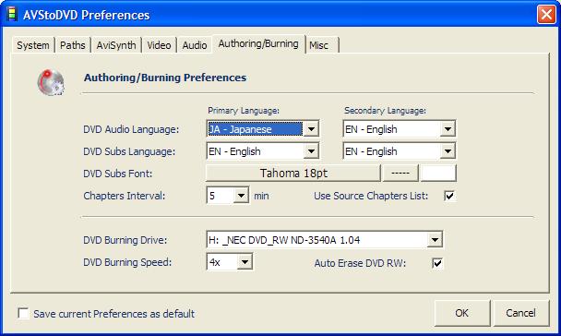Toggle Auto Erase DVD RW checkbox

pyautogui.click(x=437, y=263)
